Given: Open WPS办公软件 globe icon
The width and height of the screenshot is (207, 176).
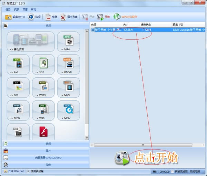Looking at the screenshot, I should [x=117, y=17].
